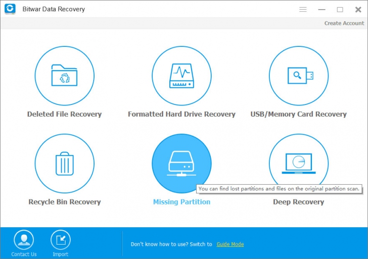Click Formatted Hard Drive Recovery label
The image size is (368, 259).
pyautogui.click(x=181, y=114)
